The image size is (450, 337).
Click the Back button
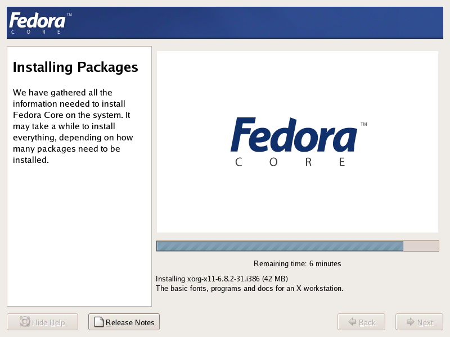click(x=361, y=322)
